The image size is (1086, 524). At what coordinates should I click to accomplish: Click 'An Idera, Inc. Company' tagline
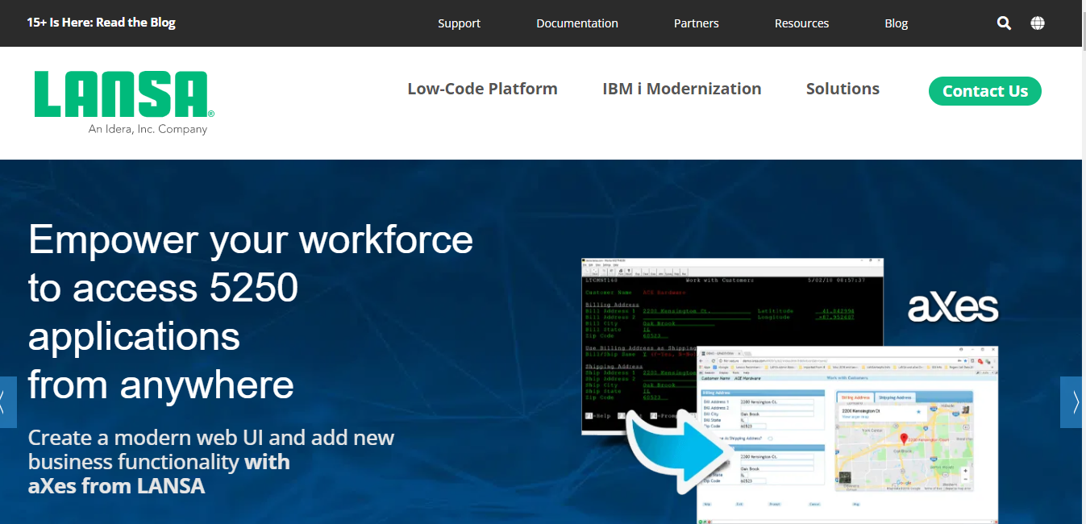[148, 129]
